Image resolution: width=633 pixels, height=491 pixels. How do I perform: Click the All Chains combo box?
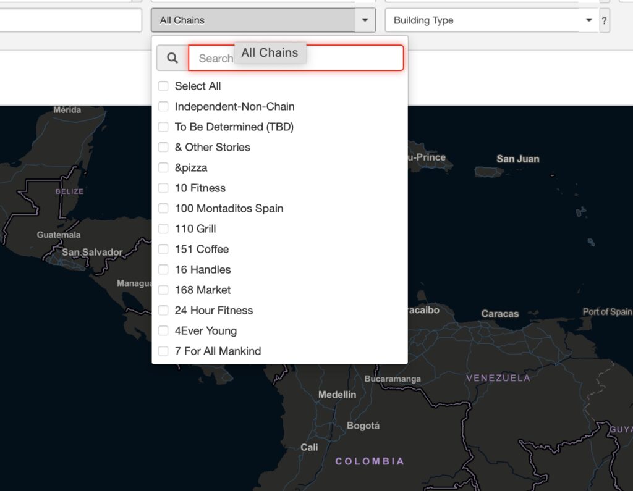coord(253,20)
